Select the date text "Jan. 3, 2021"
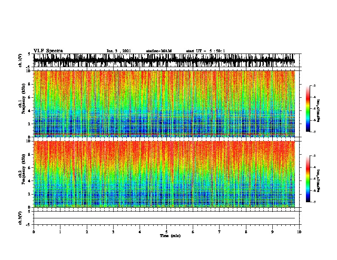337x260 pixels. (x=119, y=51)
